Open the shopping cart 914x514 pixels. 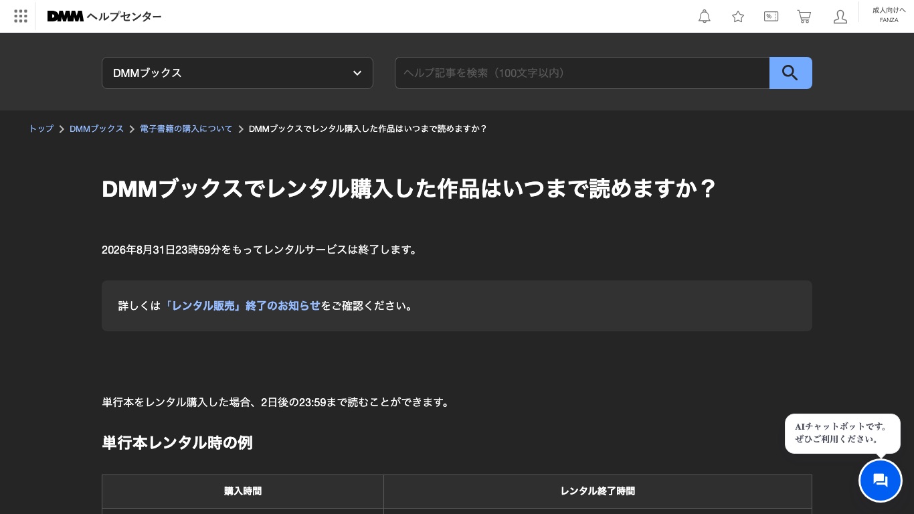(x=804, y=16)
